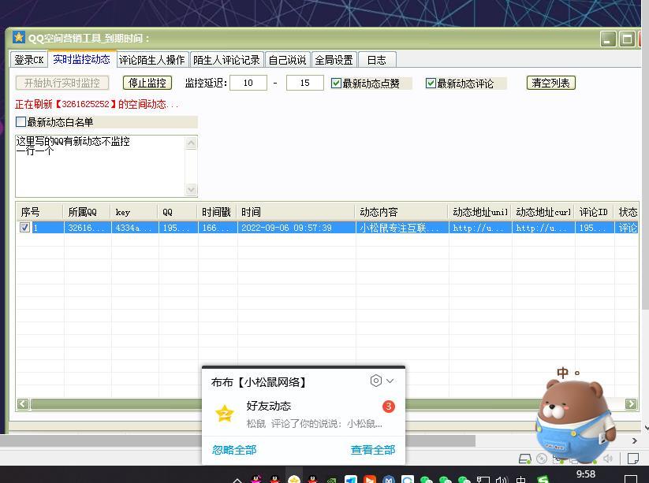
Task: Sort by the 所属QQ column header
Action: [87, 212]
